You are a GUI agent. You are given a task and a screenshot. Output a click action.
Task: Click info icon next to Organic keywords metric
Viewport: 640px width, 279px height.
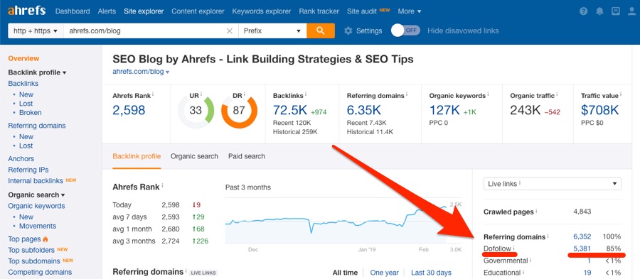click(488, 94)
